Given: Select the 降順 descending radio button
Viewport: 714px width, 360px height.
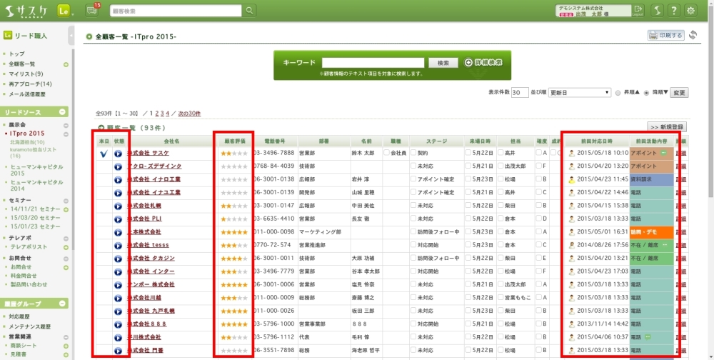Looking at the screenshot, I should coord(647,93).
